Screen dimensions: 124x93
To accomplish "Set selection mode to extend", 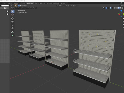I will pyautogui.click(x=21, y=6).
